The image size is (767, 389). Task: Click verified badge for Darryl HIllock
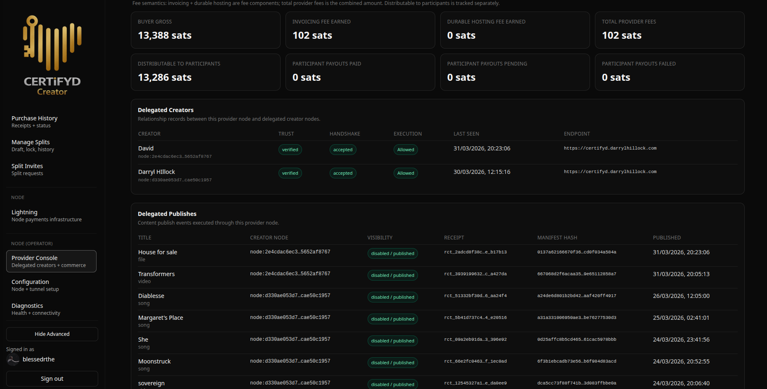[x=290, y=173]
